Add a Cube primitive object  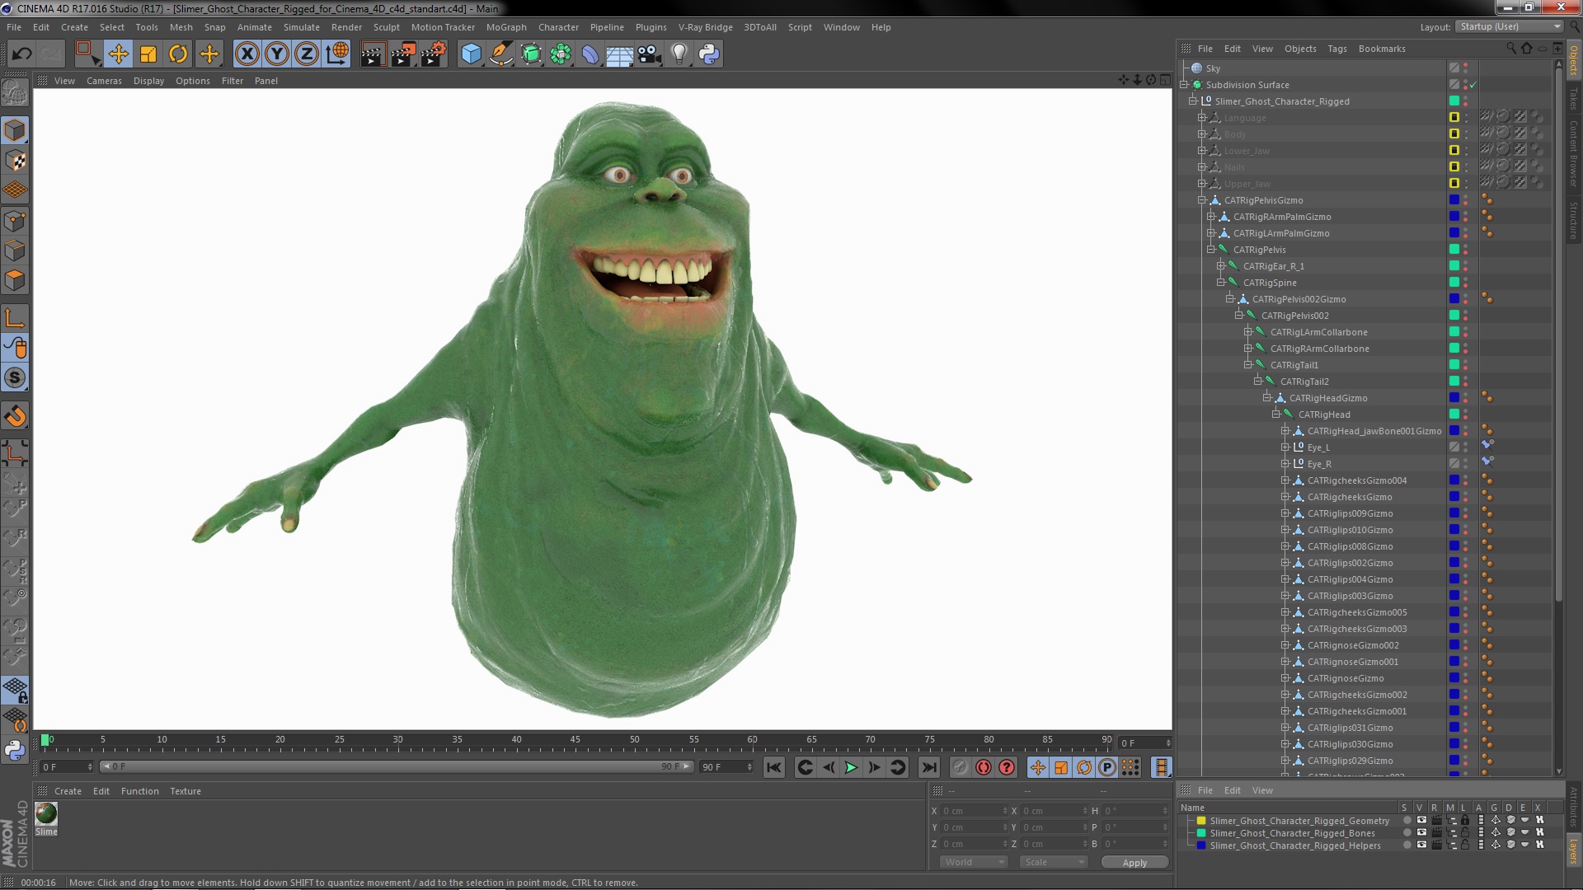pos(471,54)
